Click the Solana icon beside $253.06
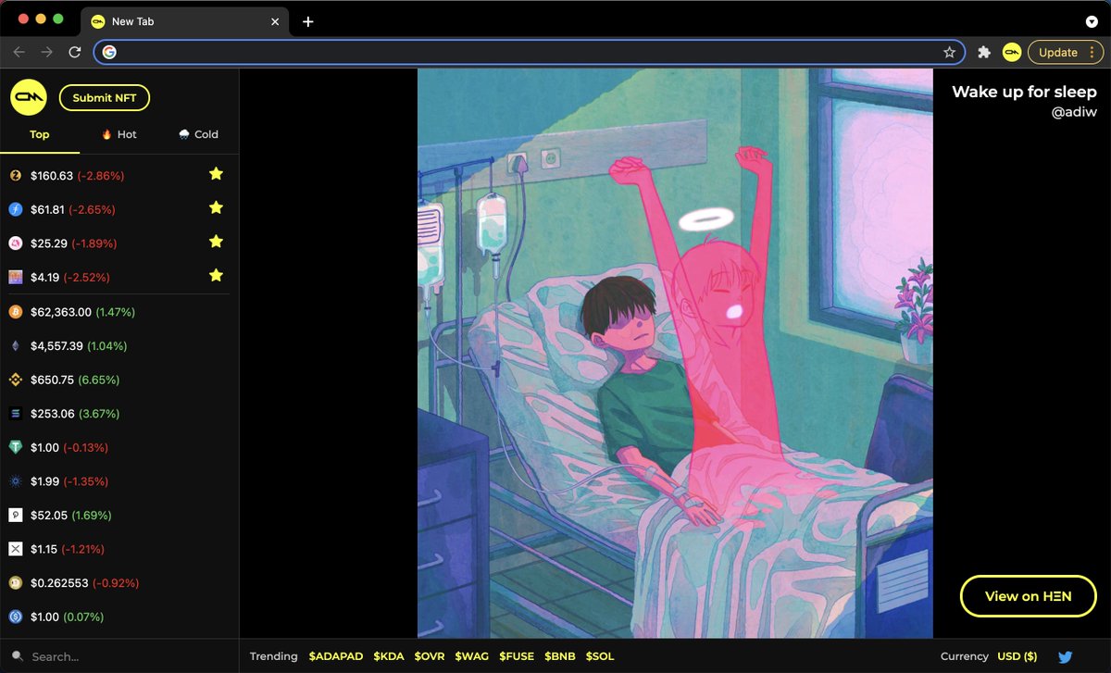 (x=15, y=414)
